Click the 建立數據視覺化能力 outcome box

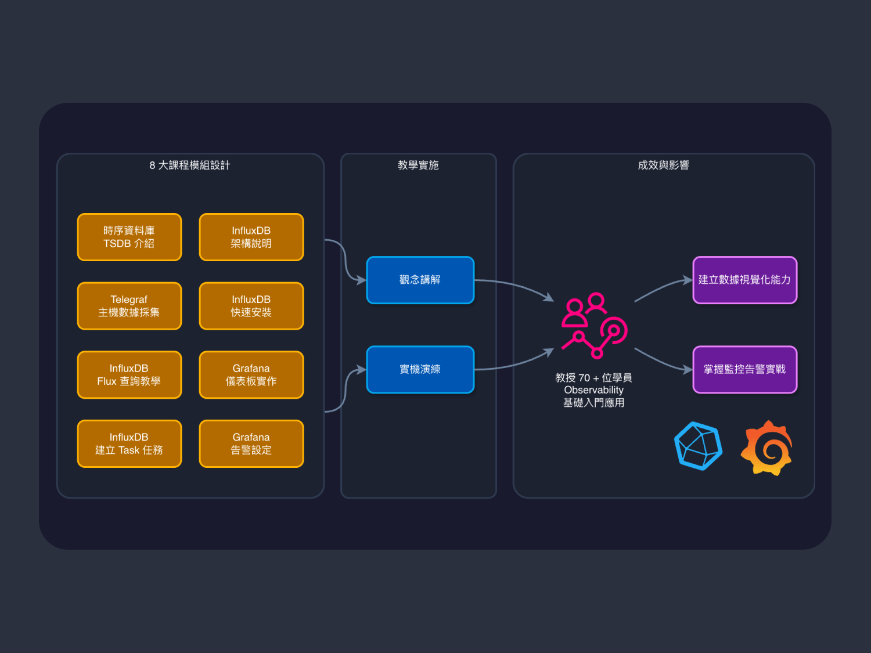[x=745, y=280]
